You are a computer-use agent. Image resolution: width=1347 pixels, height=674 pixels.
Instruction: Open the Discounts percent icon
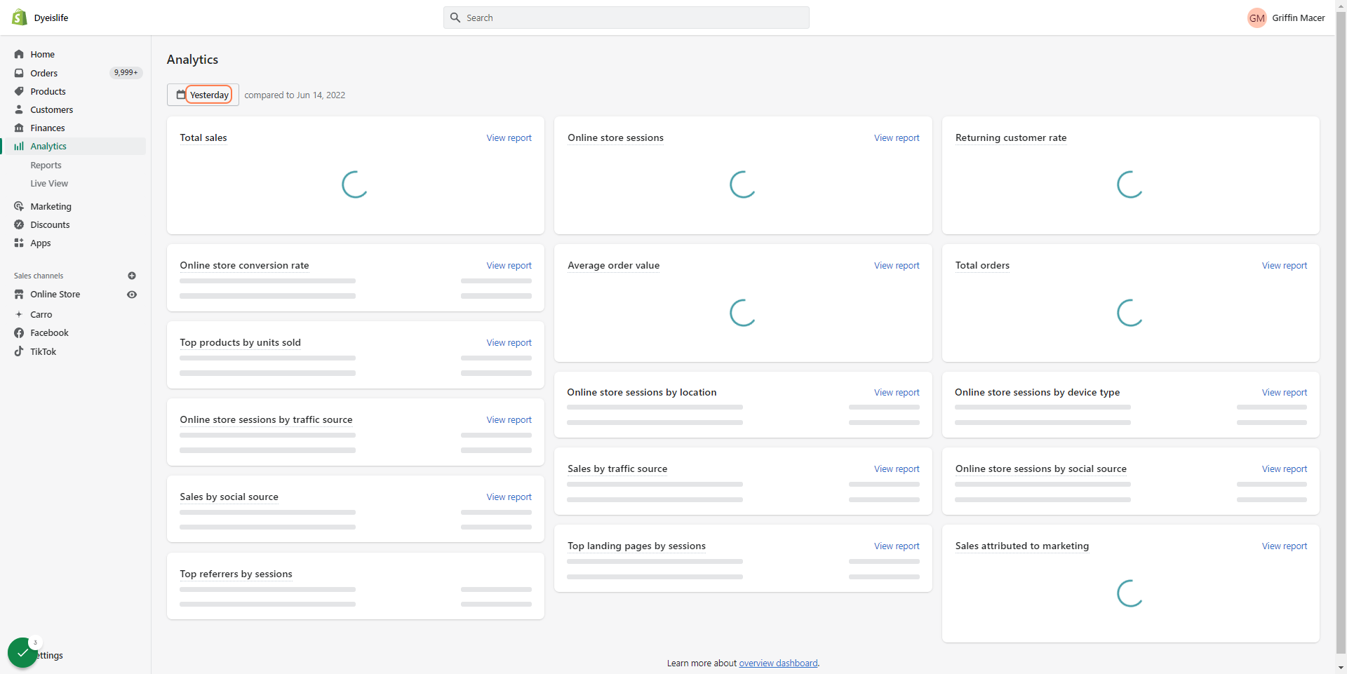click(x=19, y=224)
